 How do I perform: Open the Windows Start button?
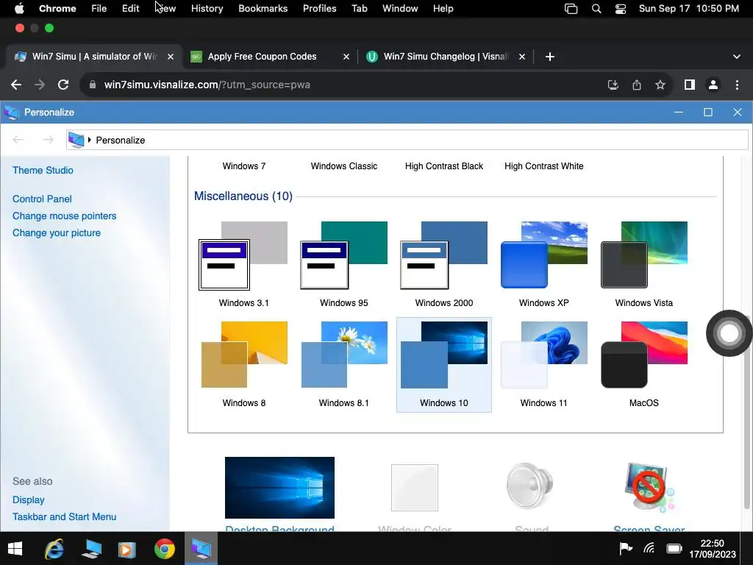pos(15,549)
